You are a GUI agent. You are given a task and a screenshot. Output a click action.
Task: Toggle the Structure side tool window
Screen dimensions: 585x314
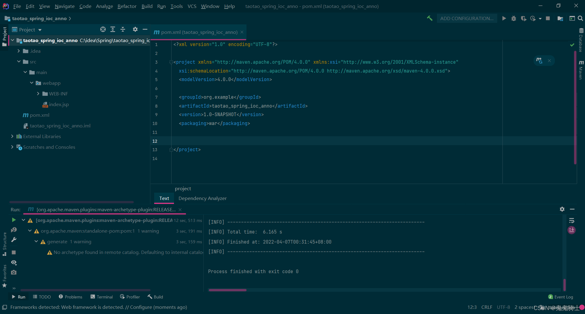4,244
